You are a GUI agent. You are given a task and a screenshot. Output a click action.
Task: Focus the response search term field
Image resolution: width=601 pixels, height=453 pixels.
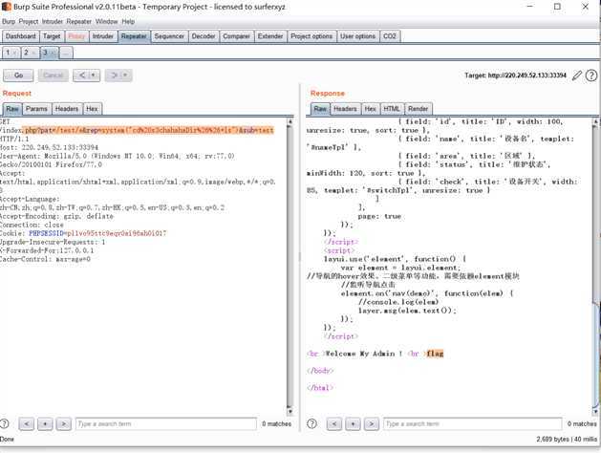point(473,424)
